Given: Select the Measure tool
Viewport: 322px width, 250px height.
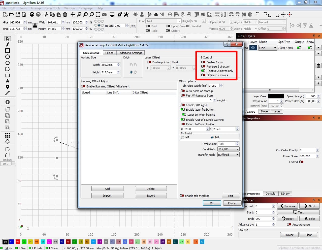Looking at the screenshot, I should (8, 93).
